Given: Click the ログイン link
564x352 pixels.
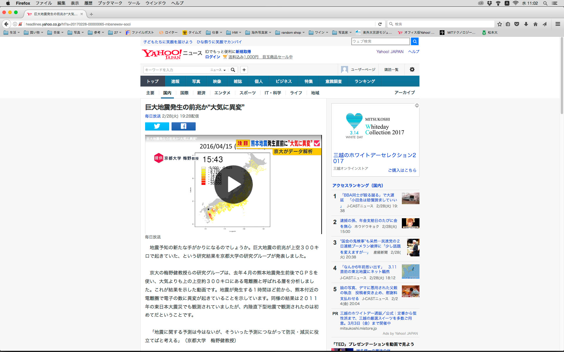Looking at the screenshot, I should tap(212, 57).
